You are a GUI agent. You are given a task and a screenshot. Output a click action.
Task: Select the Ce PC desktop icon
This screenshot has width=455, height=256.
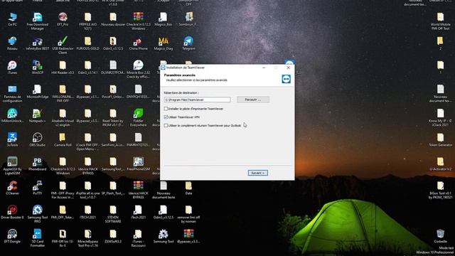12,20
